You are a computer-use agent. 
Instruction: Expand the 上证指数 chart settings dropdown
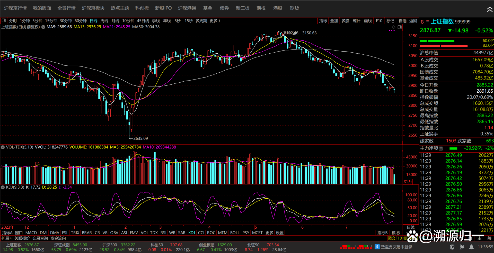click(x=43, y=27)
